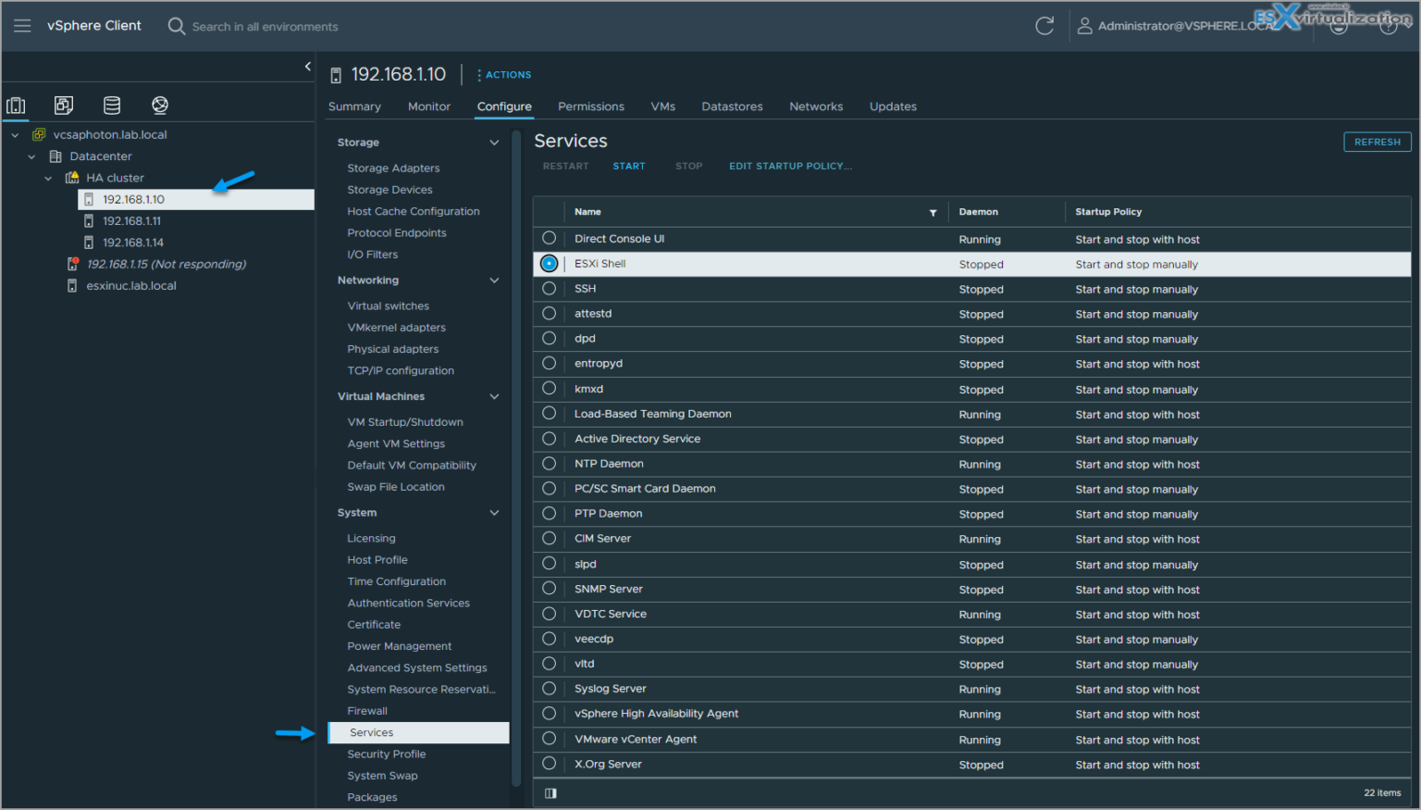Viewport: 1421px width, 810px height.
Task: Open column chooser at bottom of table
Action: tap(550, 793)
